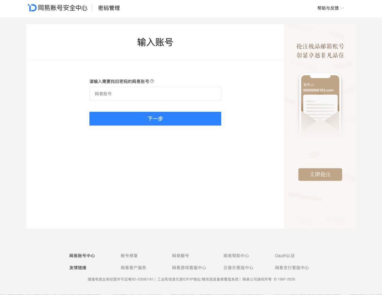This screenshot has width=382, height=295.
Task: Open the 账号修复 footer link
Action: point(129,256)
